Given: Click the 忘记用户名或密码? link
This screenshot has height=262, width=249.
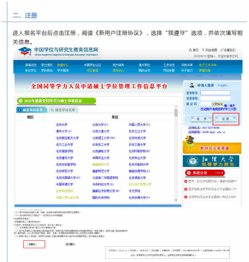Looking at the screenshot, I should [x=213, y=109].
